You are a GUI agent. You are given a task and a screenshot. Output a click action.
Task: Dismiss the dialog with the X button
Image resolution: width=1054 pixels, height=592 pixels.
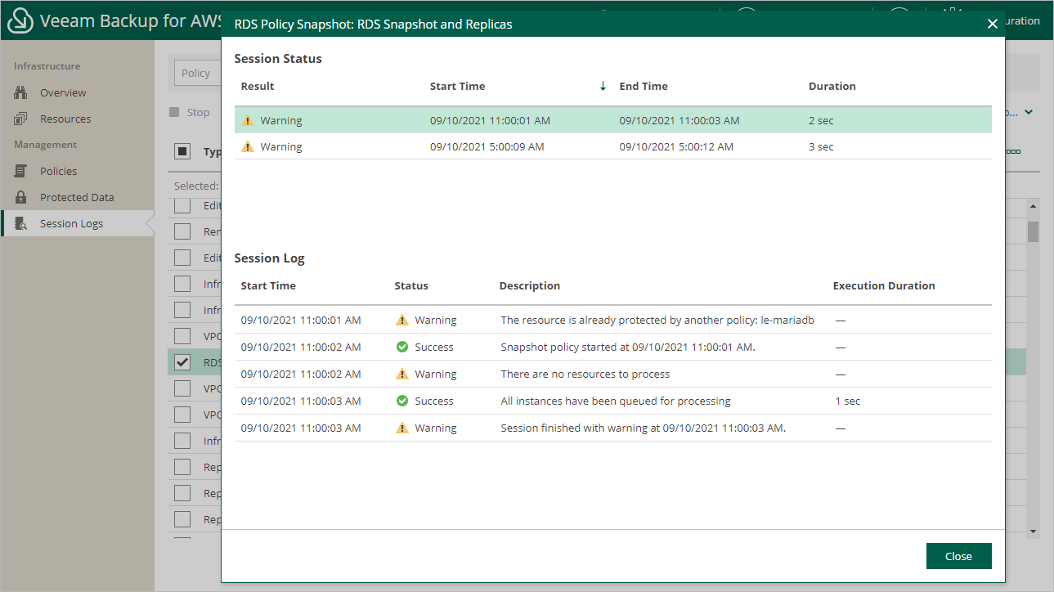click(x=993, y=24)
